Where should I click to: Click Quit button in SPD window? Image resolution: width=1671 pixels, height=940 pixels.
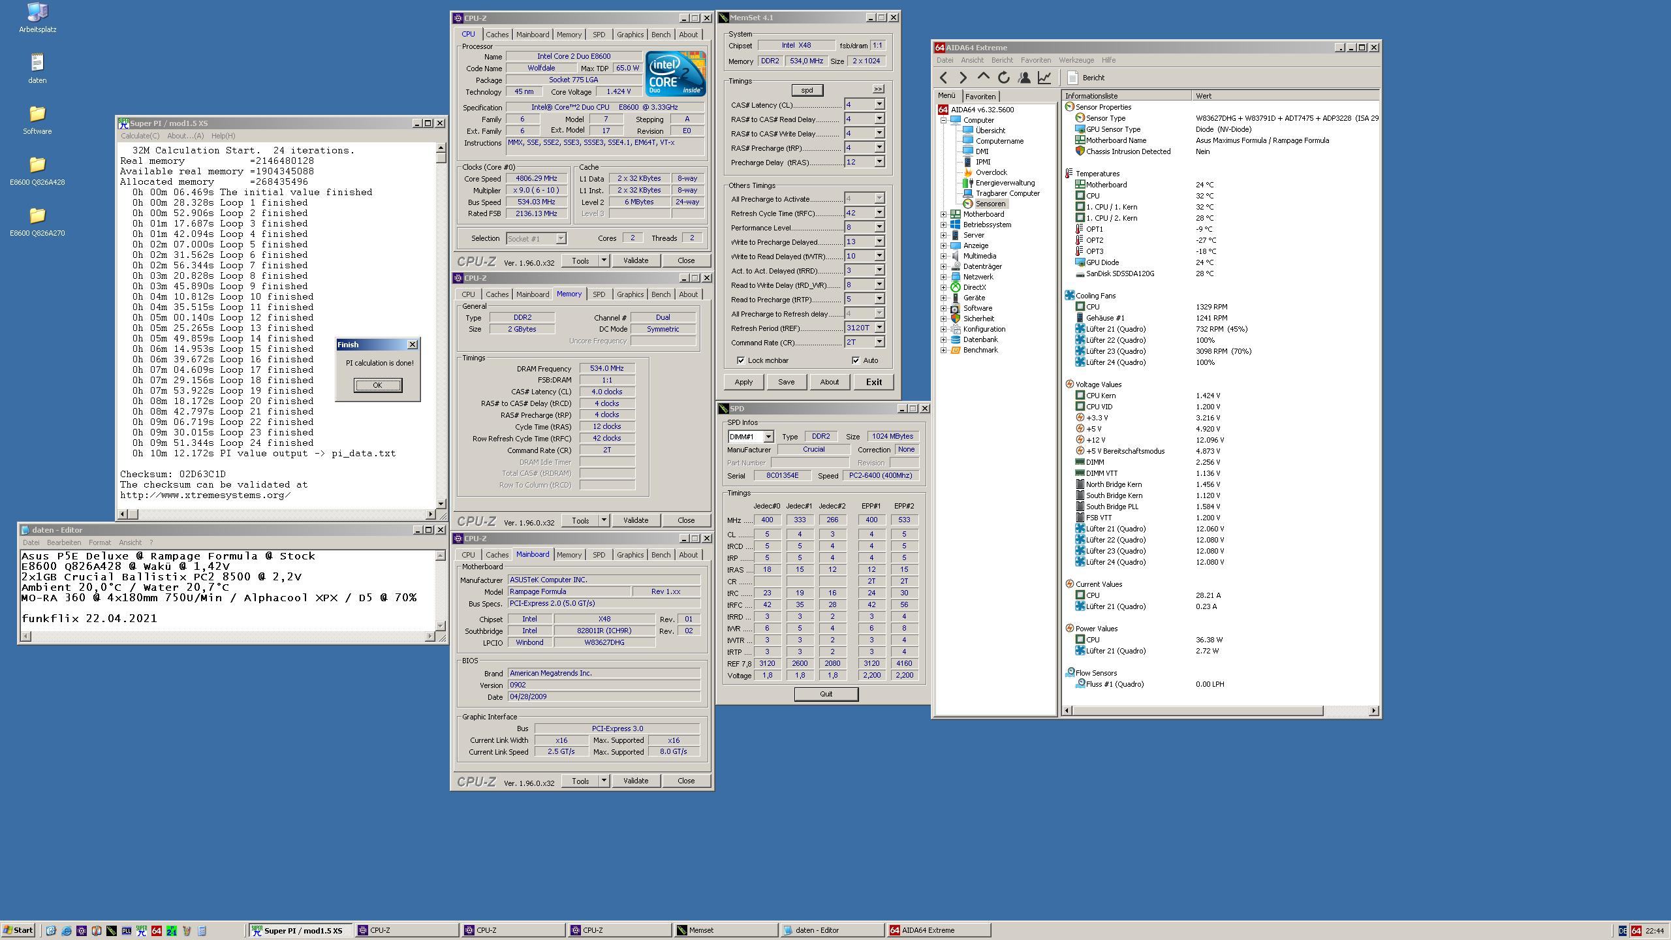(826, 694)
